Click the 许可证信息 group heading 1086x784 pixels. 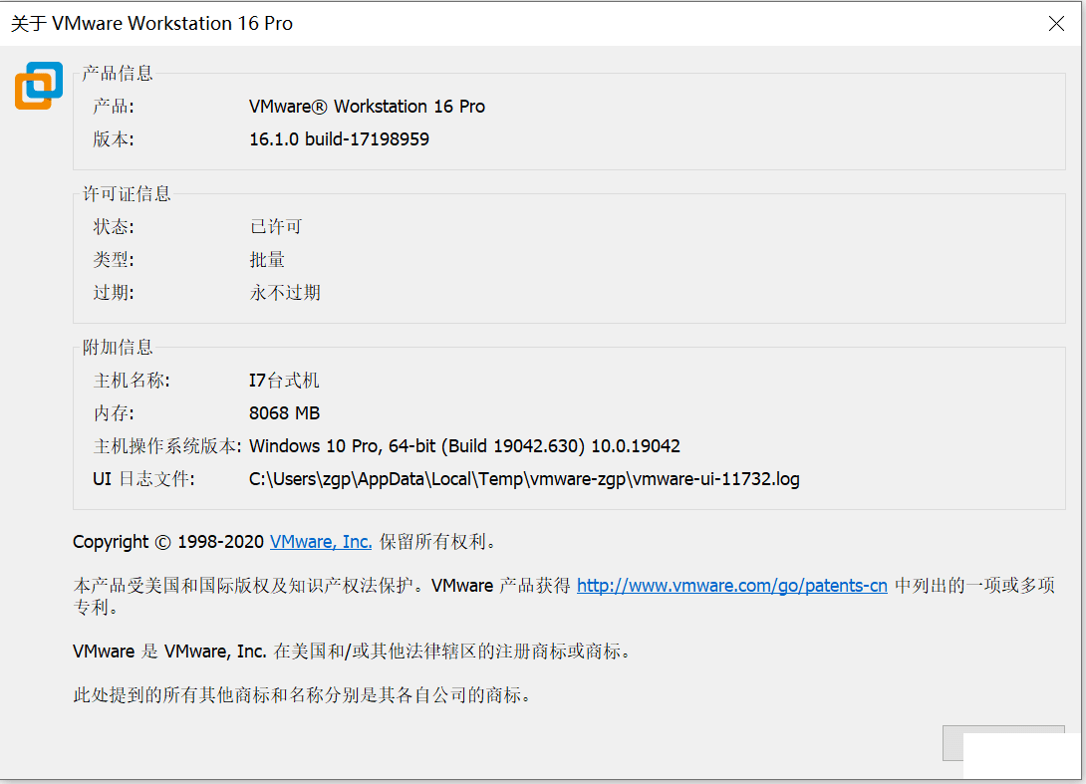tap(127, 193)
